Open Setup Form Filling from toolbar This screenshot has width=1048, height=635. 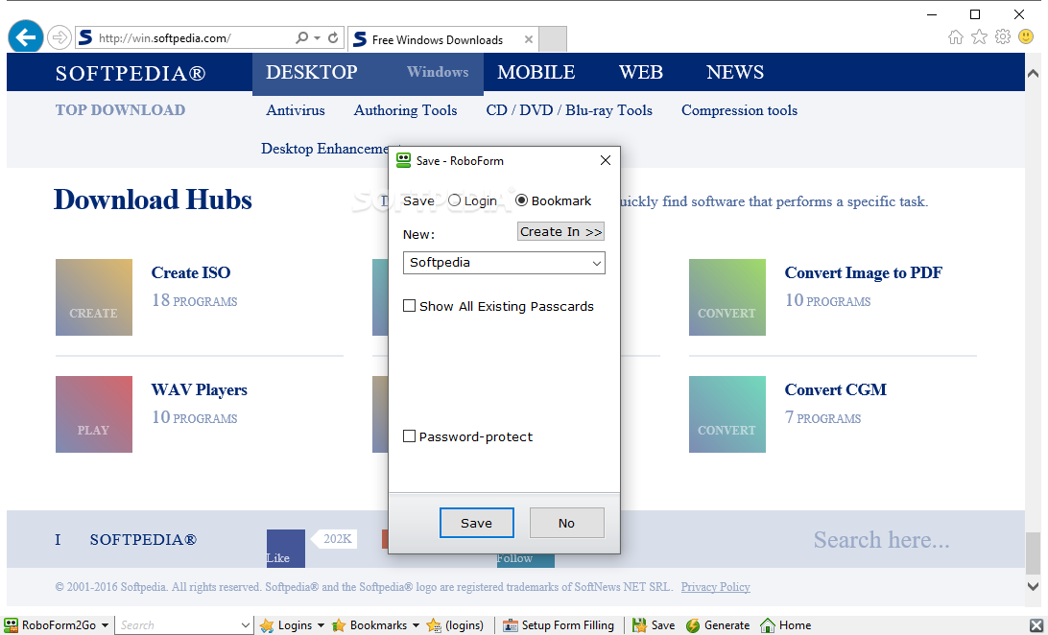tap(559, 625)
